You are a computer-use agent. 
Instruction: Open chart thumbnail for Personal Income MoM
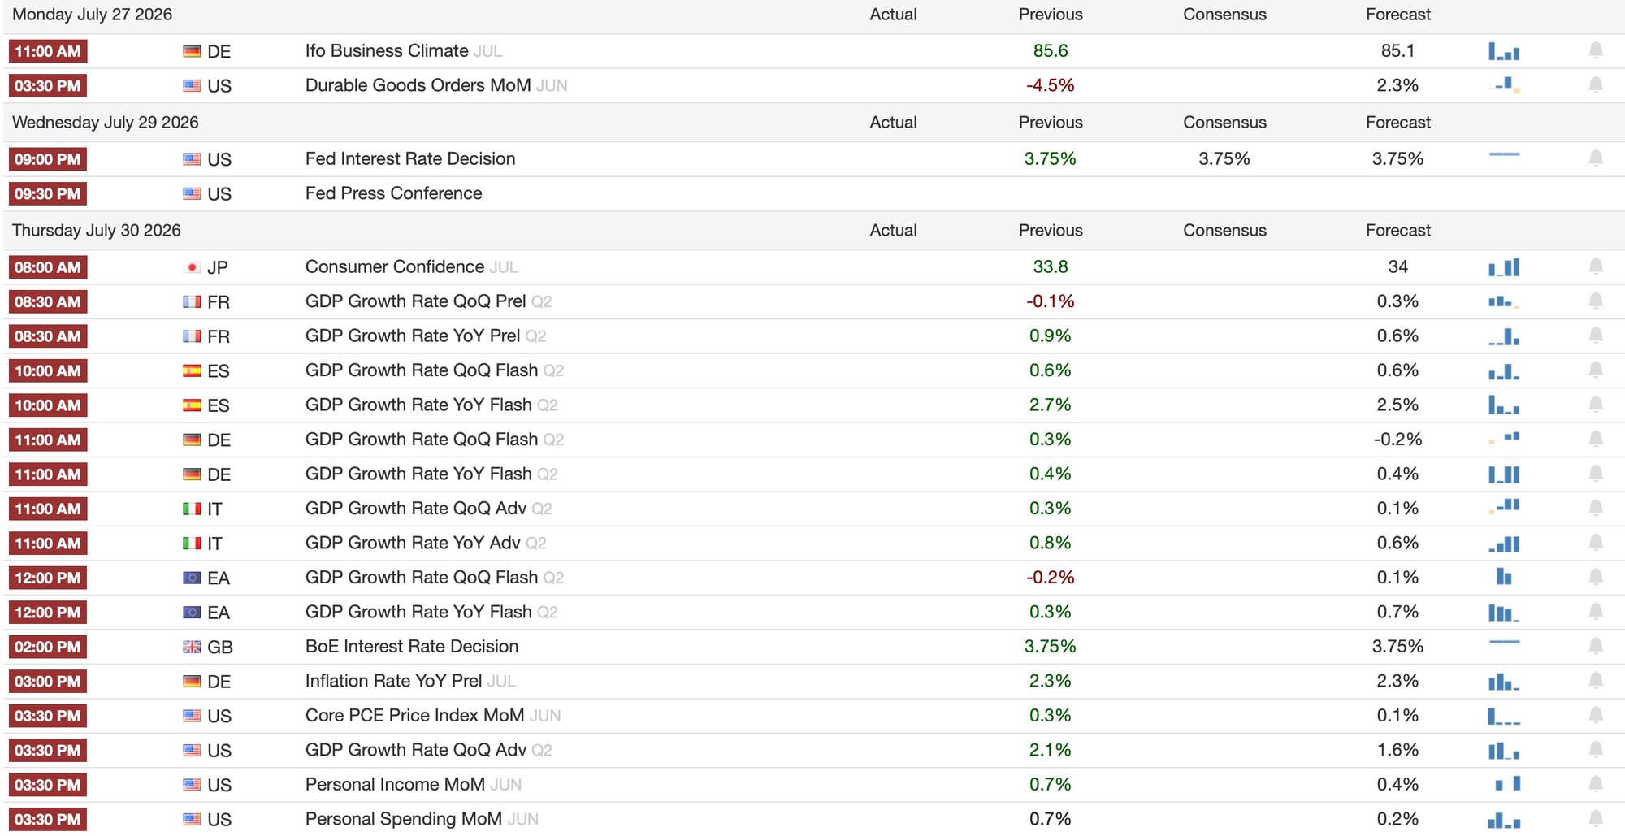tap(1504, 784)
